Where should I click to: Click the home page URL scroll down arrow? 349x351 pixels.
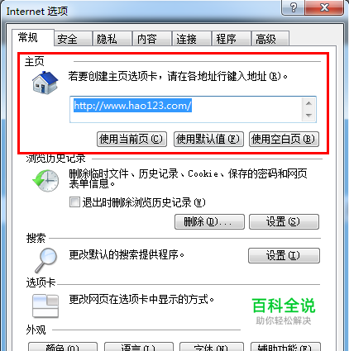tap(308, 115)
